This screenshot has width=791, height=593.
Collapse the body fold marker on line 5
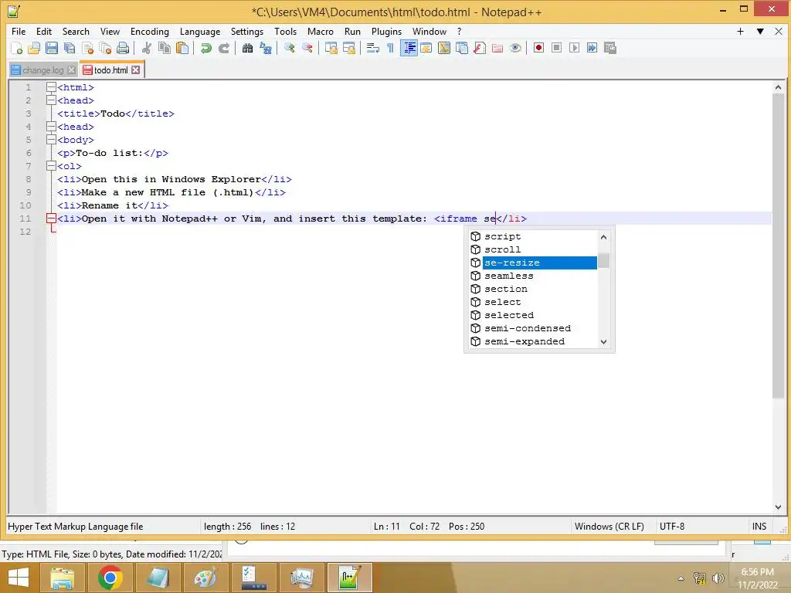coord(51,140)
